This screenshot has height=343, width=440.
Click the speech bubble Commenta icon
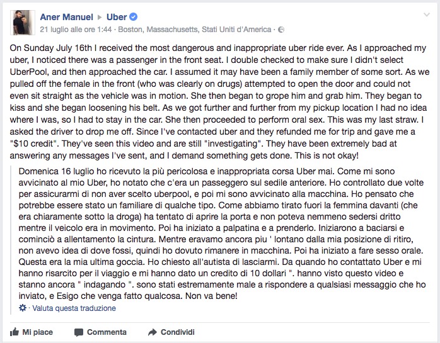79,332
